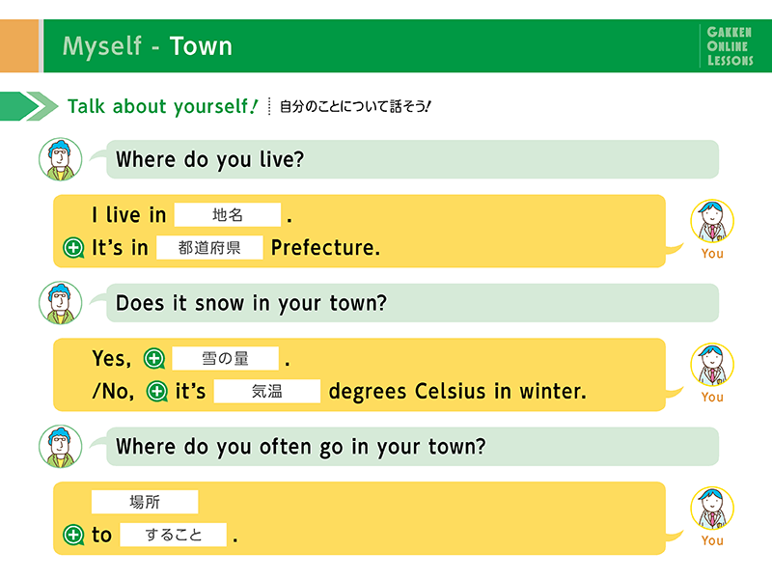772x579 pixels.
Task: Click the plus icon after "Yes,"
Action: pos(153,360)
